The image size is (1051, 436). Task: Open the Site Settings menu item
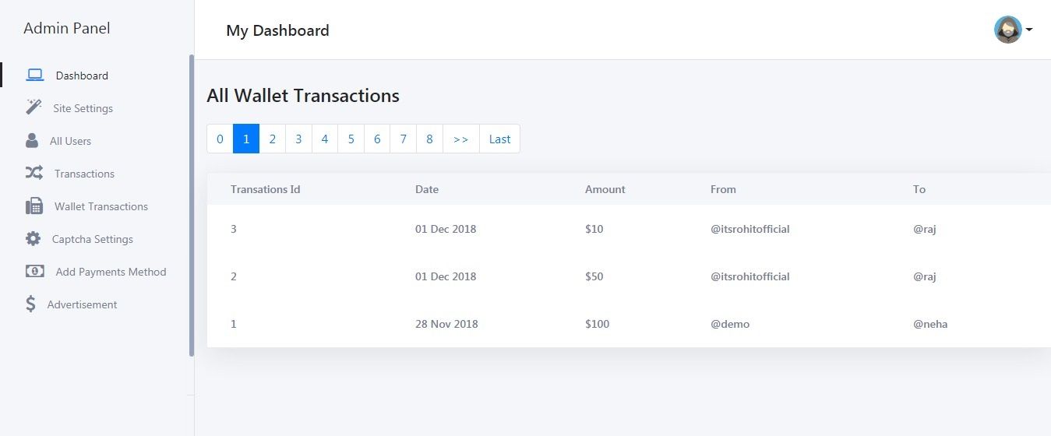[x=83, y=108]
